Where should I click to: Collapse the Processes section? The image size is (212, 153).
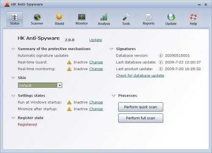tap(114, 96)
